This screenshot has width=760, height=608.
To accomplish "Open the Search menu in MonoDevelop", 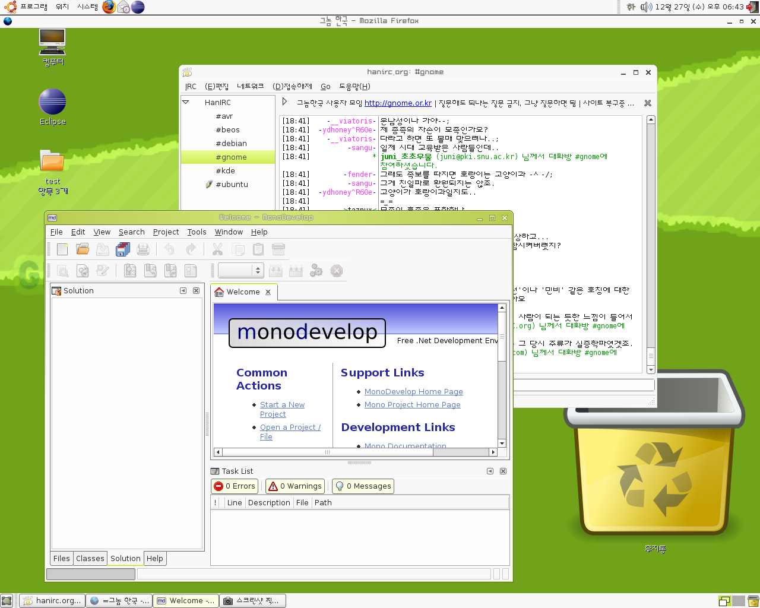I will click(131, 232).
